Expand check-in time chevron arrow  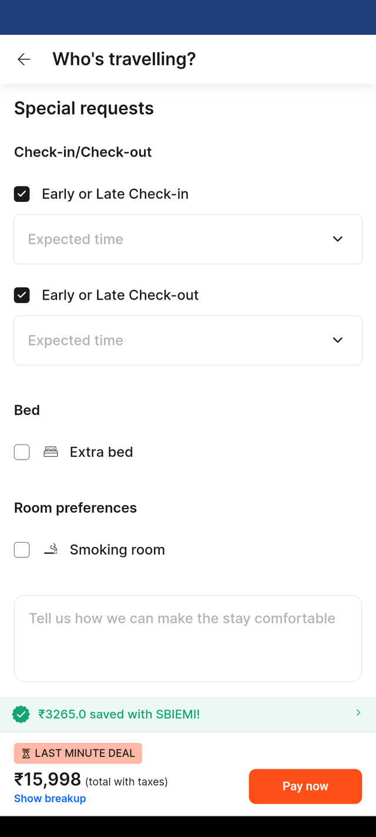pos(338,239)
